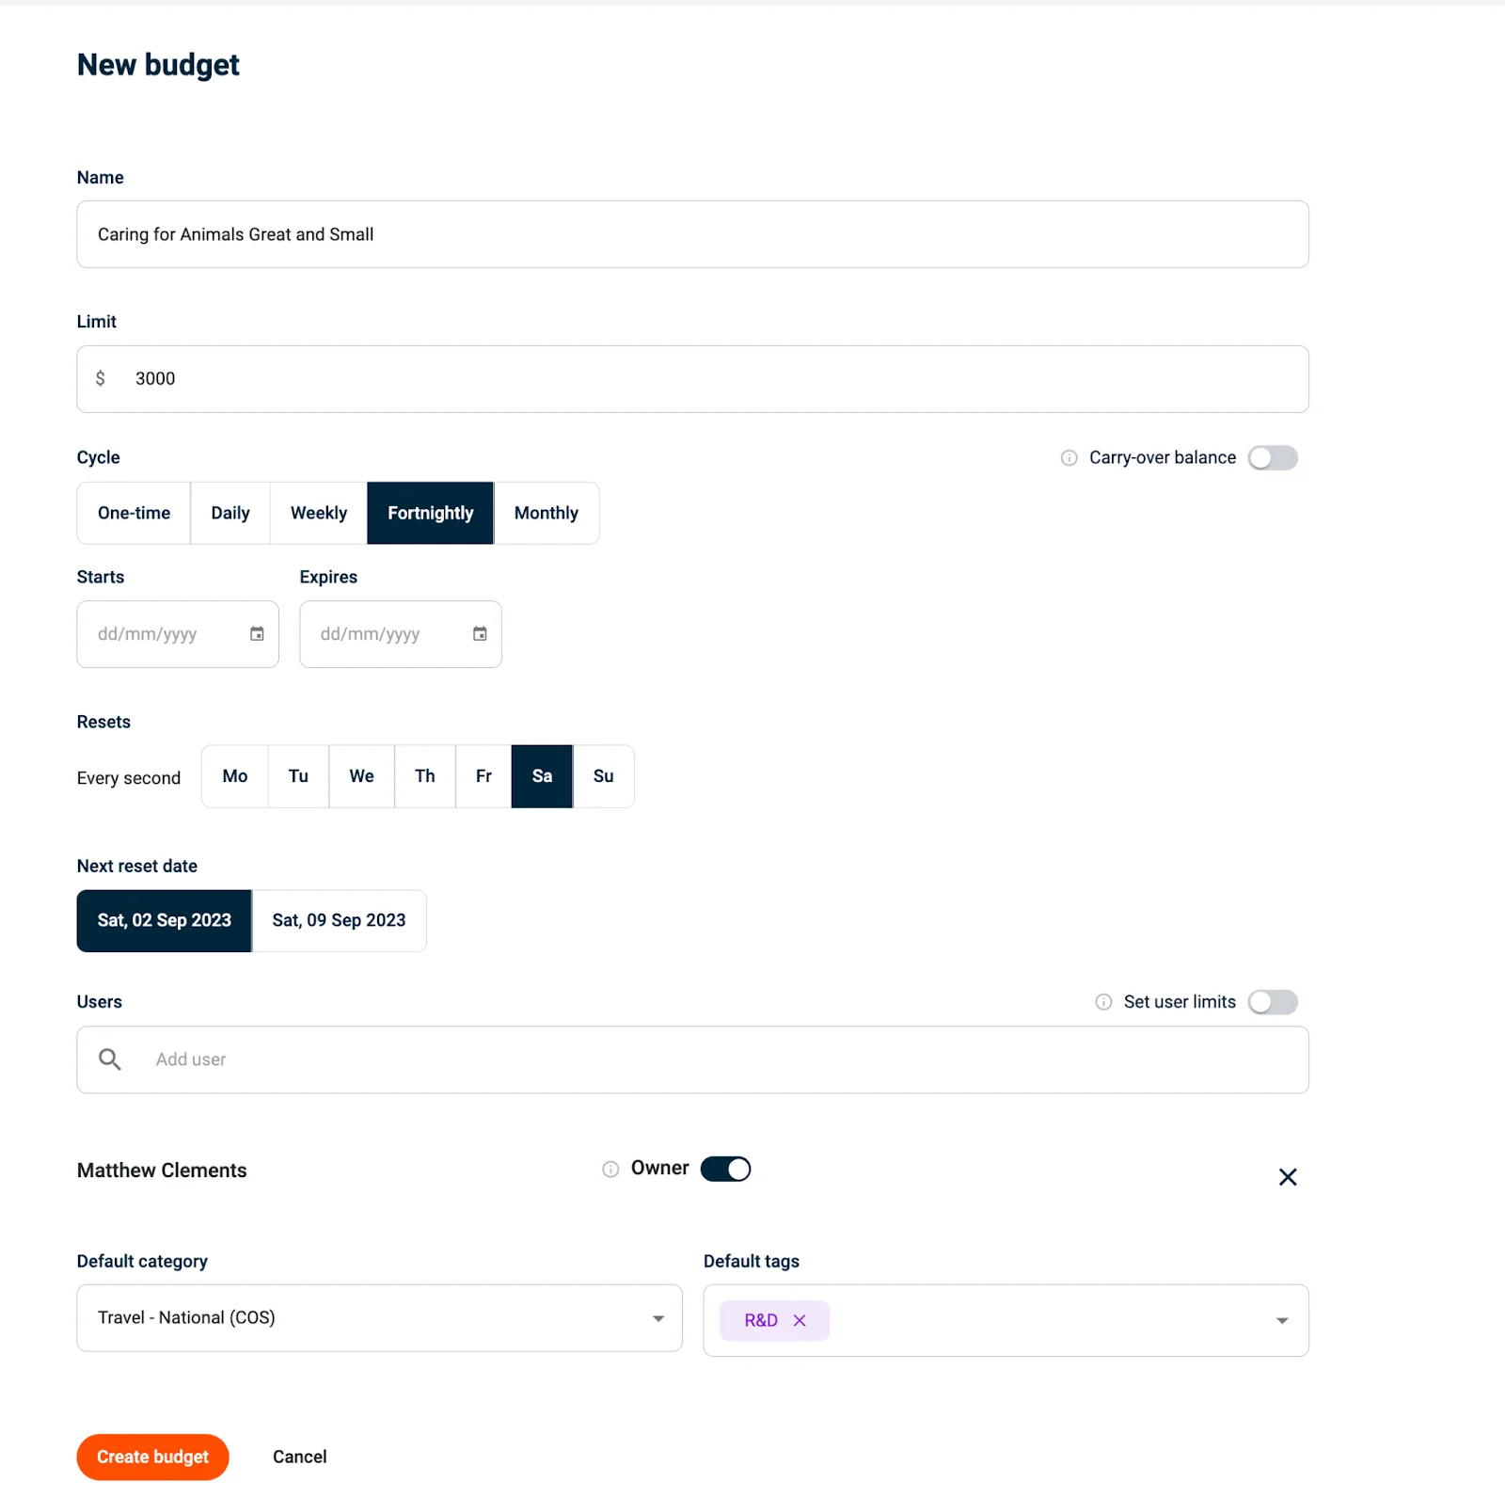Disable Owner status for Matthew Clements
Image resolution: width=1505 pixels, height=1497 pixels.
pyautogui.click(x=725, y=1168)
